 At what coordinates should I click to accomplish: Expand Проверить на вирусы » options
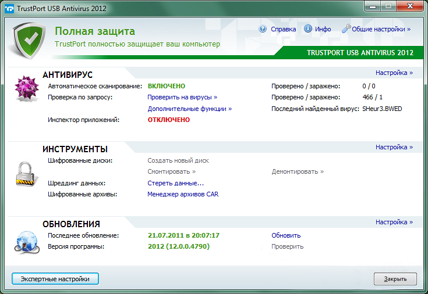(182, 97)
